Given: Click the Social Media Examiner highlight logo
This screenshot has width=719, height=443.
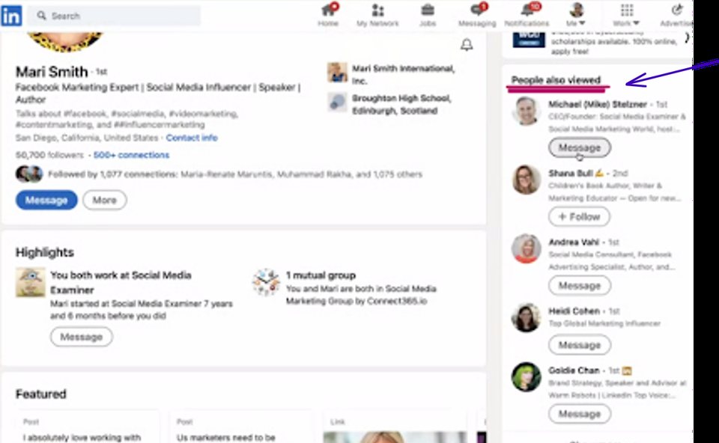Looking at the screenshot, I should (30, 282).
